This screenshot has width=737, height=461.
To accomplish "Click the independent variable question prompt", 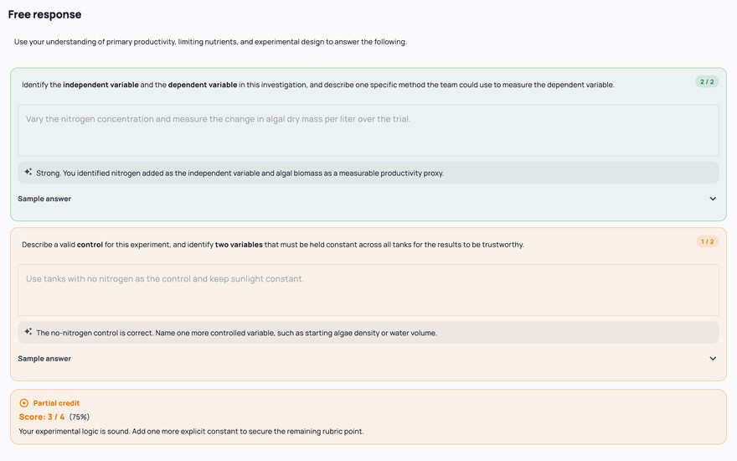I will 317,85.
